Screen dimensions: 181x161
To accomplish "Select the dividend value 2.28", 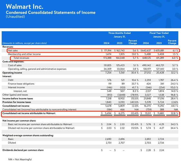I will point(148,150).
